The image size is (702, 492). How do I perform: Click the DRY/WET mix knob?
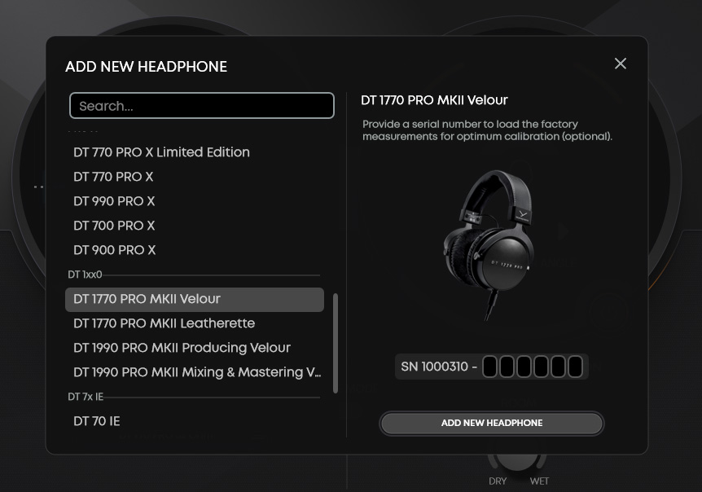click(518, 461)
